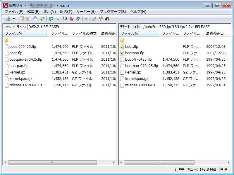Click the local pane horizontal scrollbar thumb
234x175 pixels.
pos(52,162)
